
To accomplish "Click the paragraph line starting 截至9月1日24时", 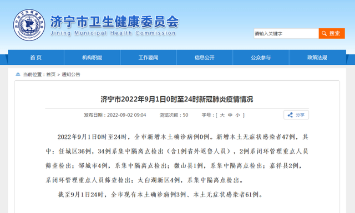I will click(x=160, y=195).
